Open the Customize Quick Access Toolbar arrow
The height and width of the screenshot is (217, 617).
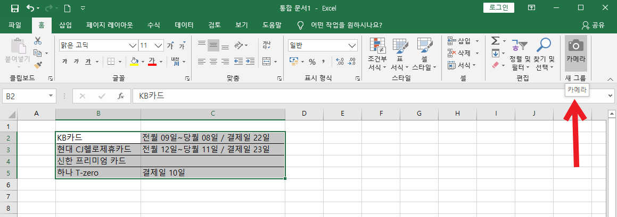83,8
